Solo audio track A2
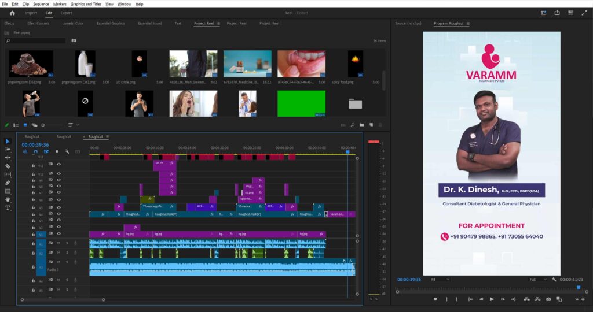 [x=67, y=252]
